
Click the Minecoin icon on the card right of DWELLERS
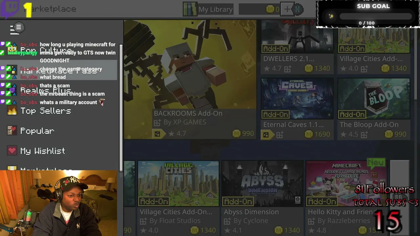click(x=385, y=69)
